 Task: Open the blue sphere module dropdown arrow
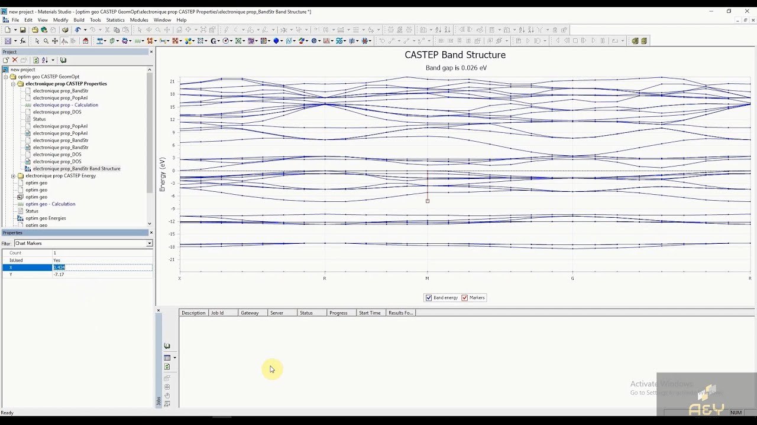point(283,41)
